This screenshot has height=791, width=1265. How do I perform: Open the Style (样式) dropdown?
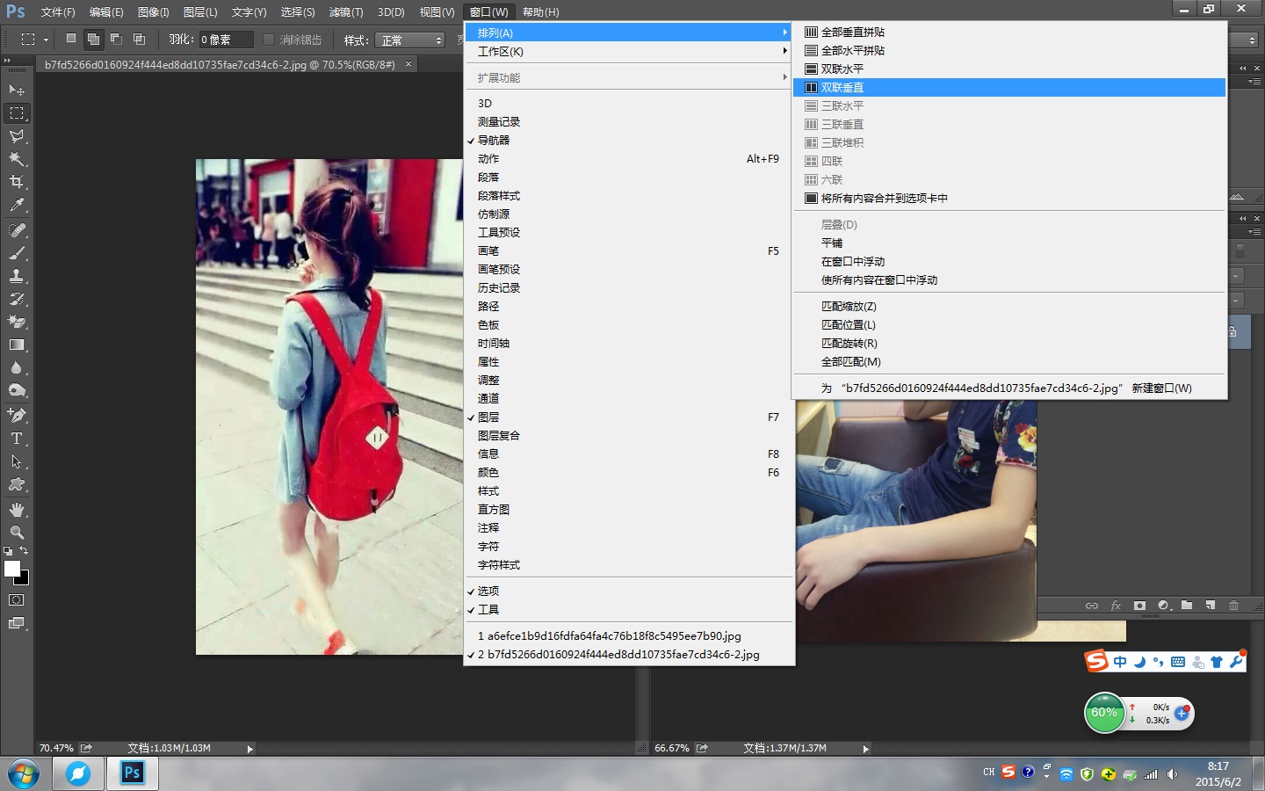point(410,40)
